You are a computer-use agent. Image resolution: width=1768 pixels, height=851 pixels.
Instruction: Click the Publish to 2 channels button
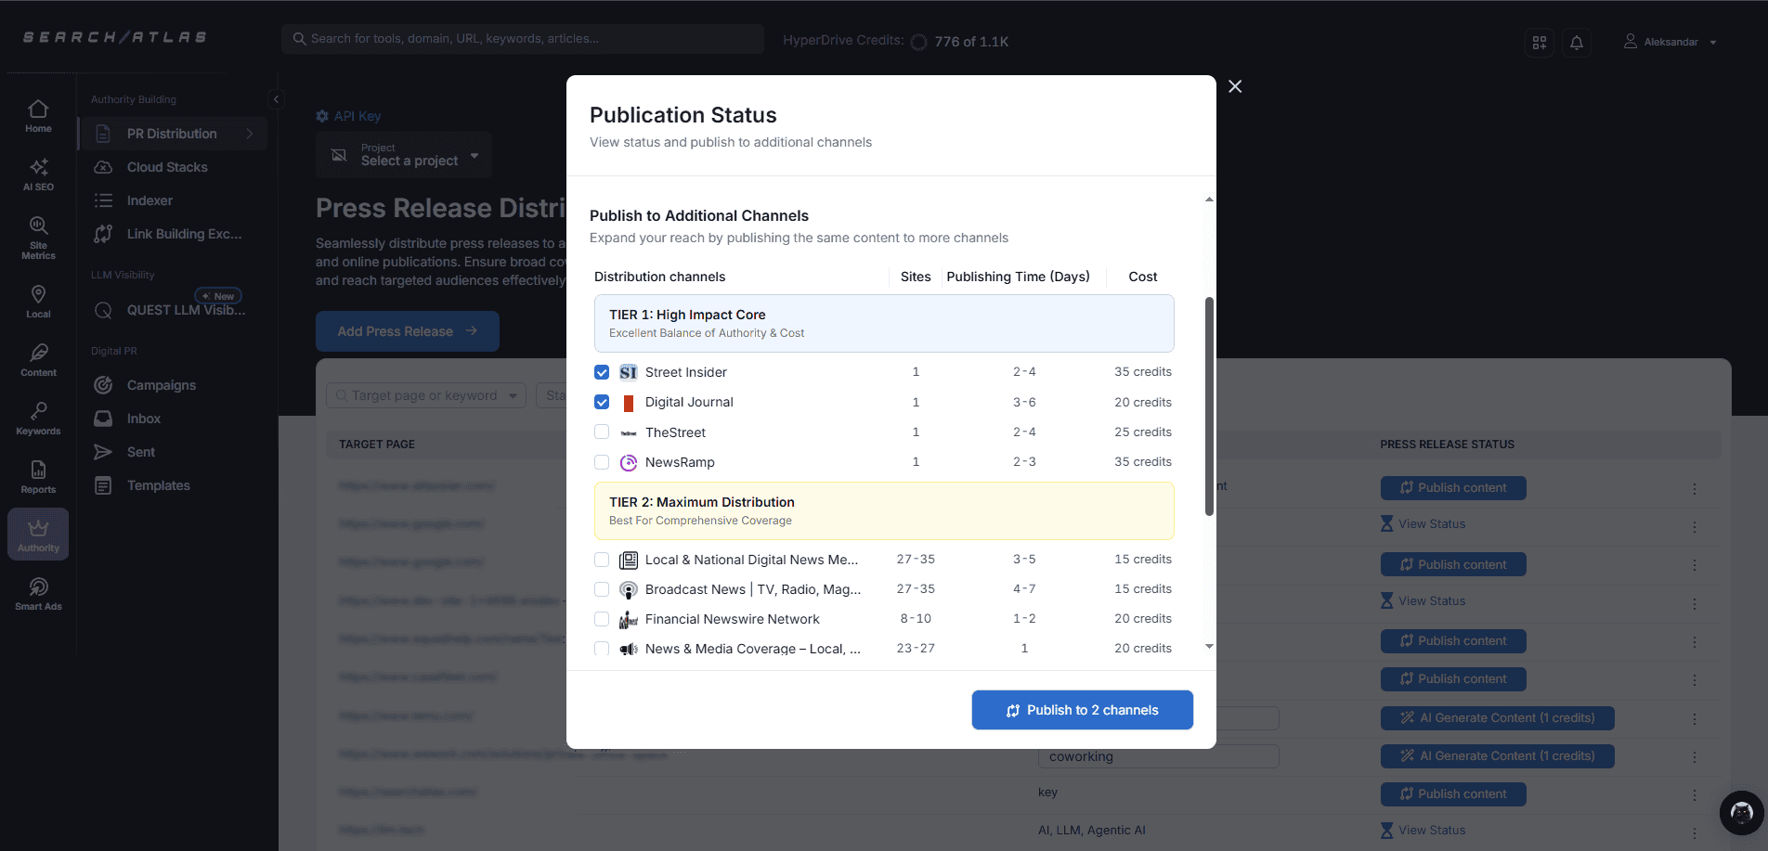pos(1082,710)
